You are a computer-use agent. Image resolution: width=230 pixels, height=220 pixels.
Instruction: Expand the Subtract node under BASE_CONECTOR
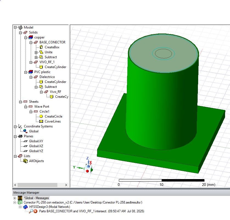36,57
